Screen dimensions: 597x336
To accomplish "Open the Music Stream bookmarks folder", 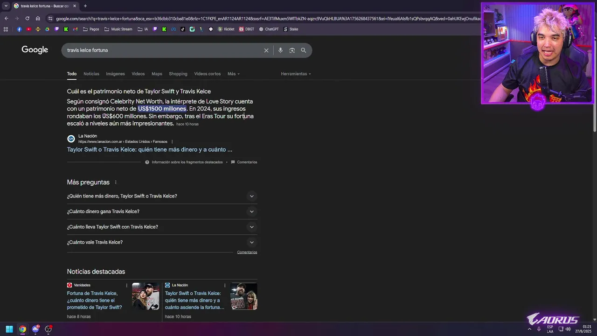I will tap(118, 29).
